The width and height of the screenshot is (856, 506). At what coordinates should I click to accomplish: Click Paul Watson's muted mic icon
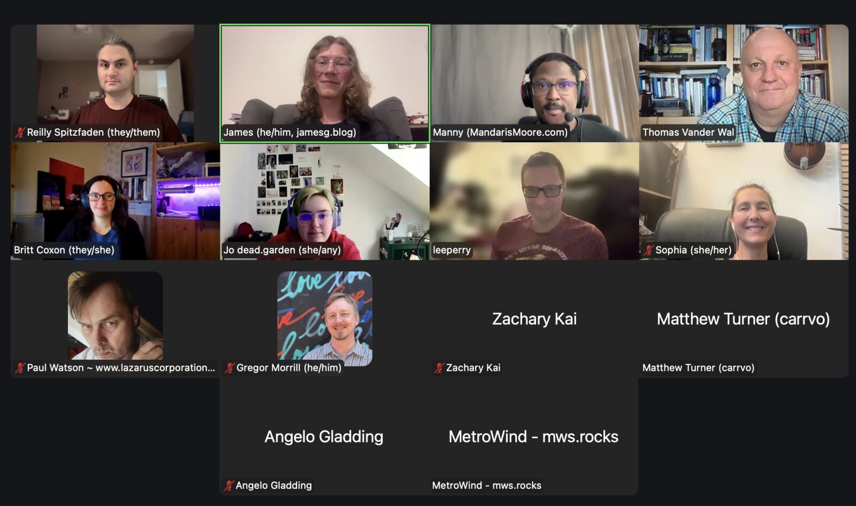(x=20, y=368)
